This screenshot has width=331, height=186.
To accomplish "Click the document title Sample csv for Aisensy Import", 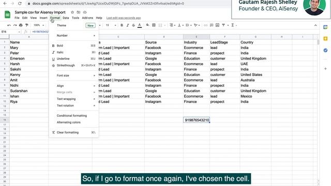I will coord(40,12).
